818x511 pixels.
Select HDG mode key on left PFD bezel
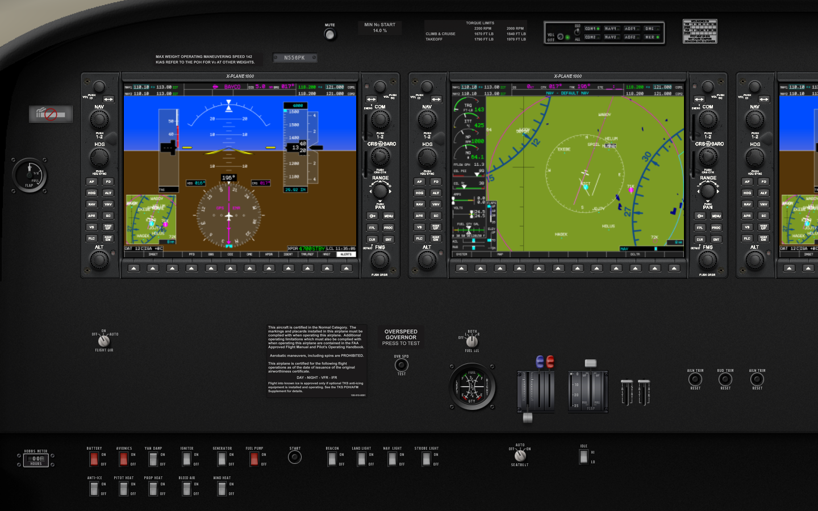point(91,193)
